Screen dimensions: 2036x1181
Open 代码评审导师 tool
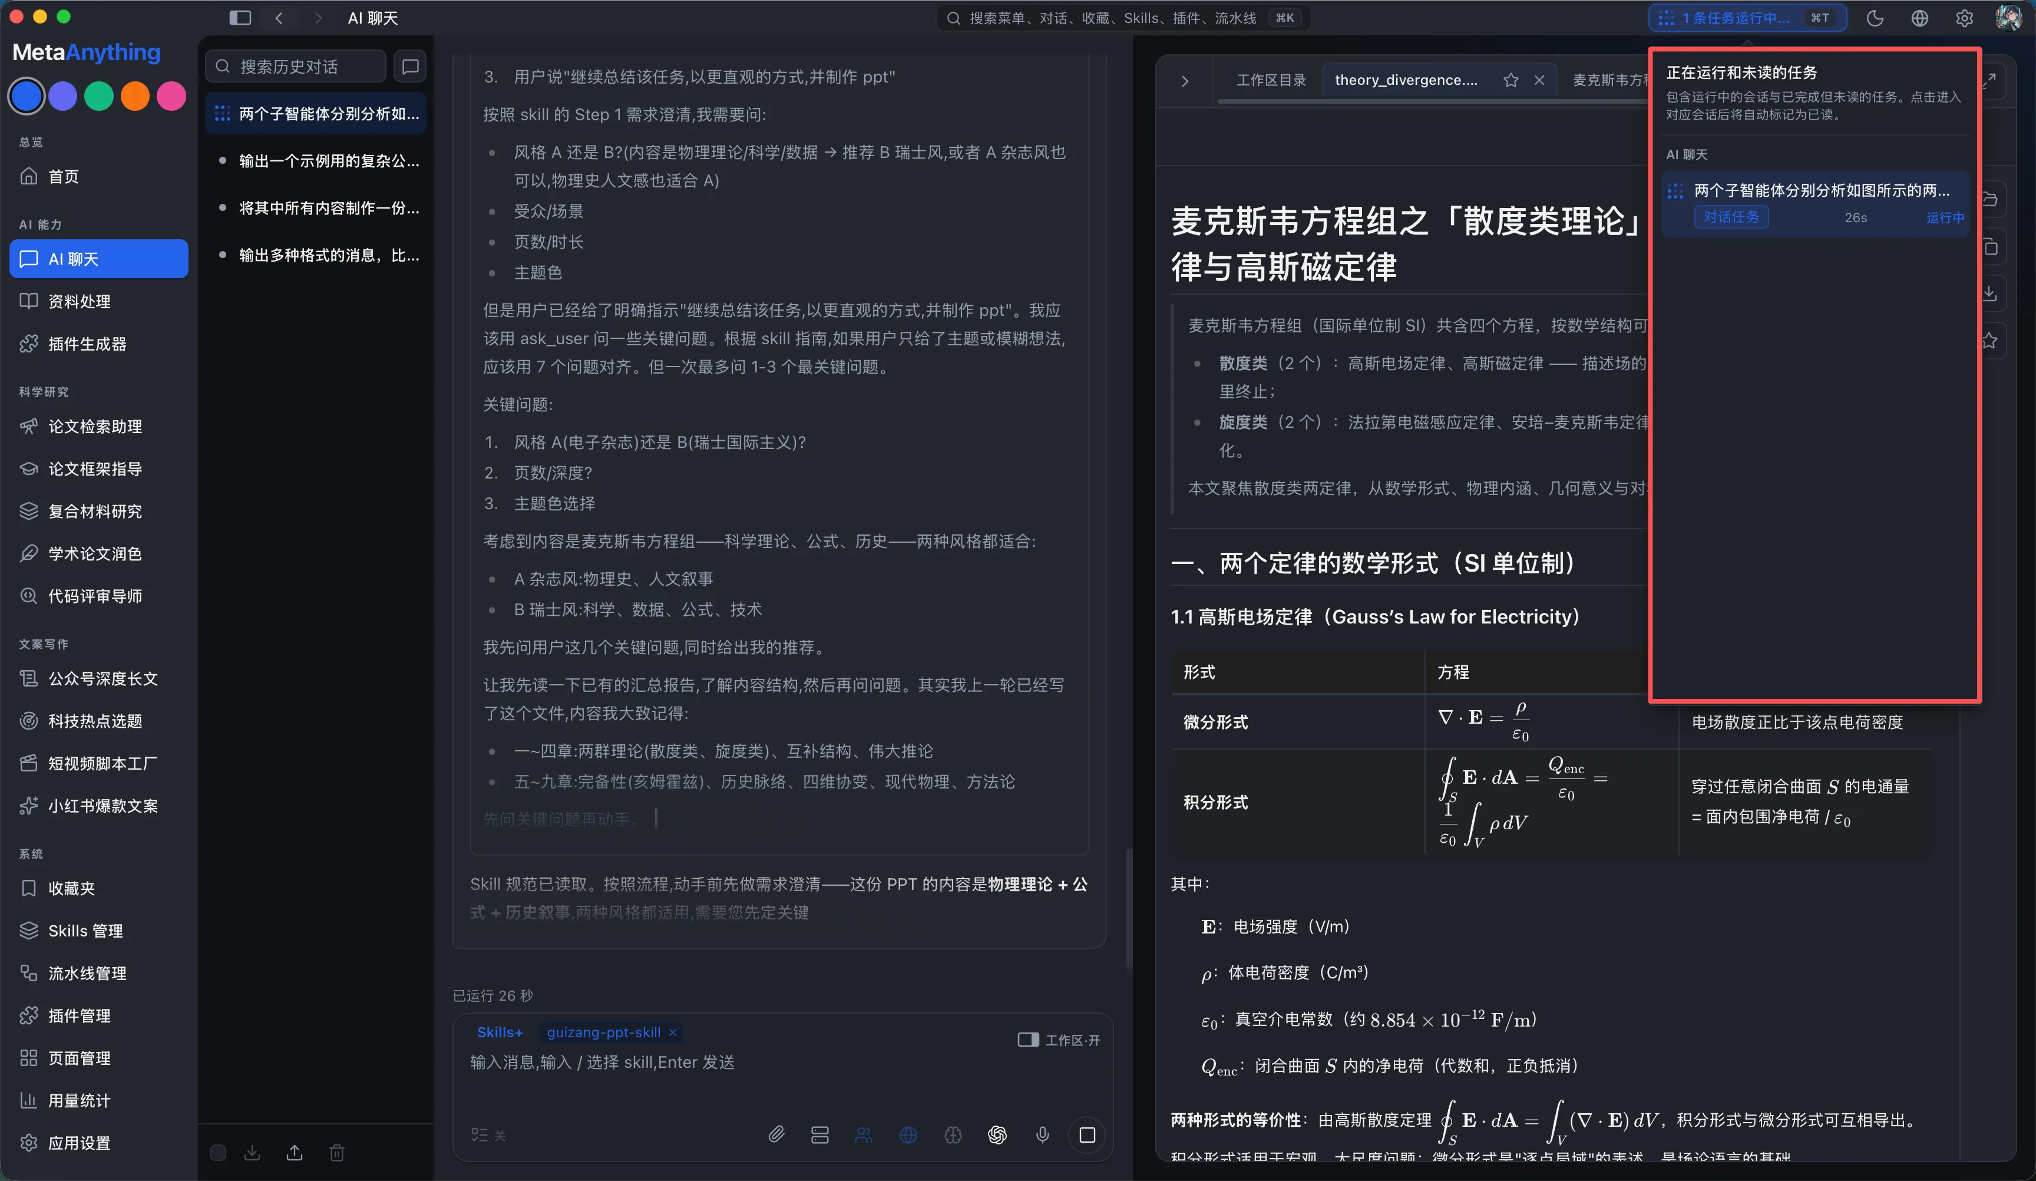98,596
